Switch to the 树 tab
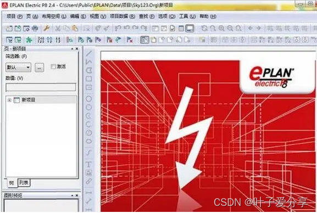This screenshot has width=317, height=213. tap(12, 183)
